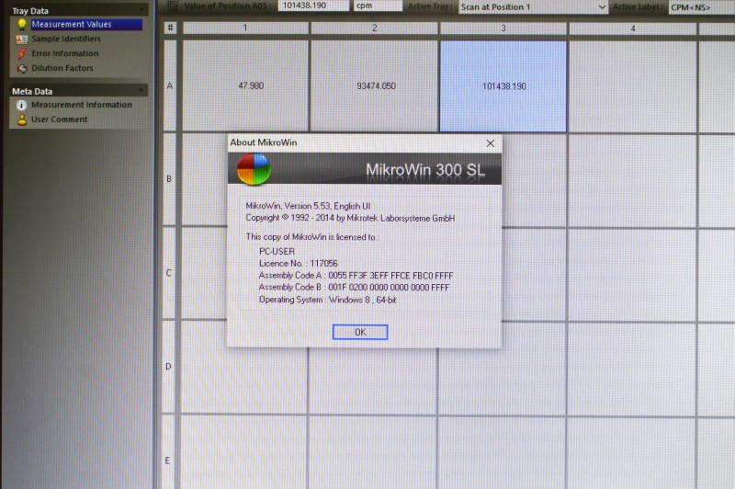Click the Licence No. 117056 text
735x489 pixels.
pyautogui.click(x=298, y=264)
